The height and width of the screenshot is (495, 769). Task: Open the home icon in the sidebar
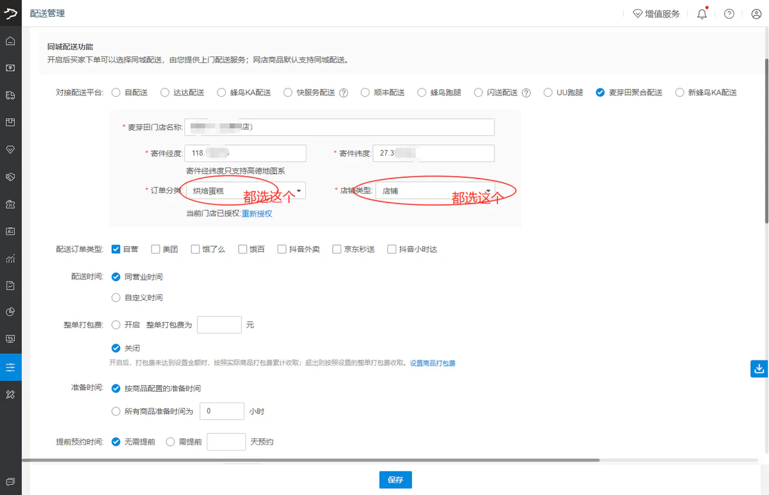pyautogui.click(x=10, y=41)
